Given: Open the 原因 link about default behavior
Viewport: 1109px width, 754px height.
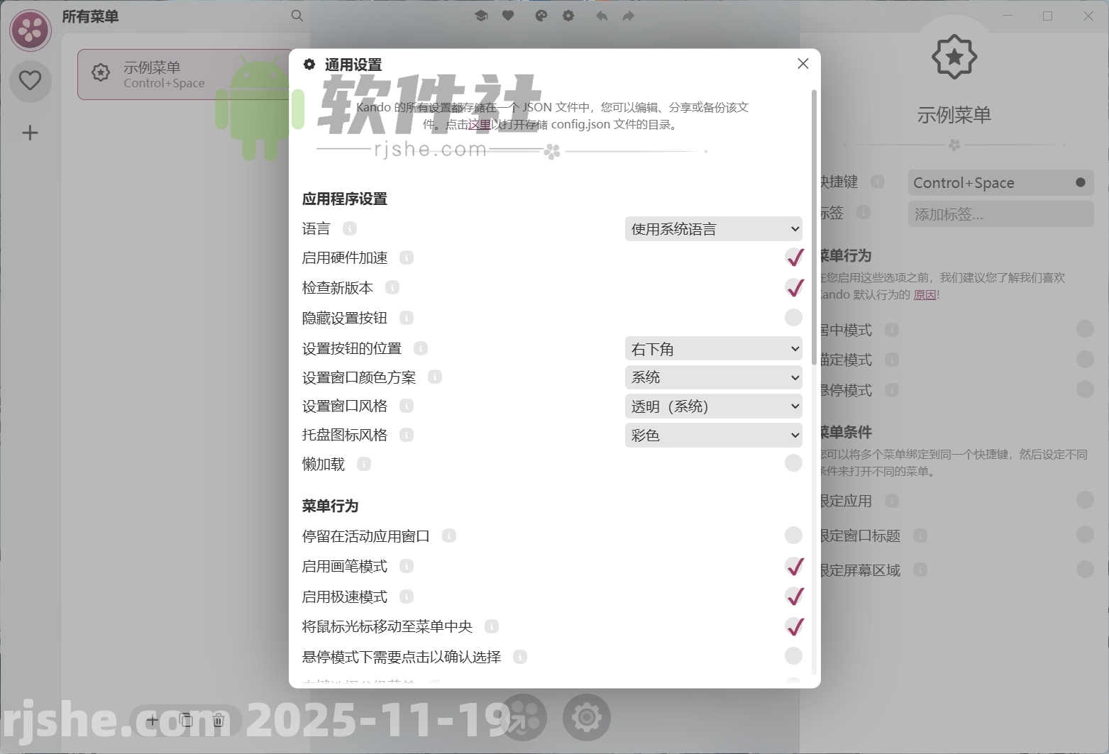Looking at the screenshot, I should [925, 294].
